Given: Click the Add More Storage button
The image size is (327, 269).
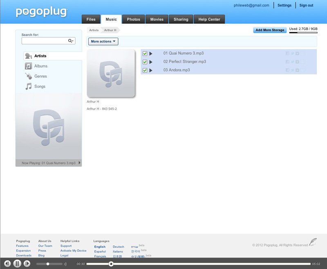Looking at the screenshot, I should click(270, 30).
